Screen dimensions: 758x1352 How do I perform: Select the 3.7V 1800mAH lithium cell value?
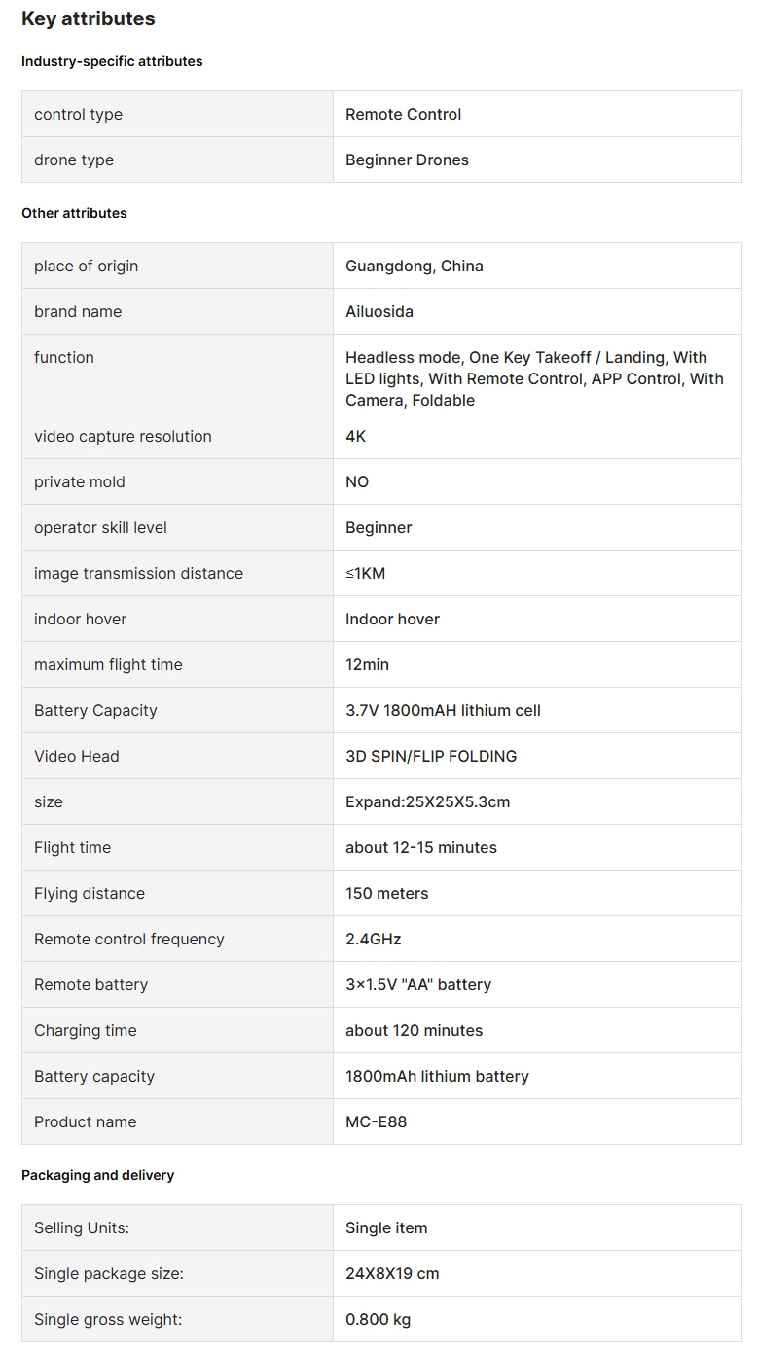point(443,710)
